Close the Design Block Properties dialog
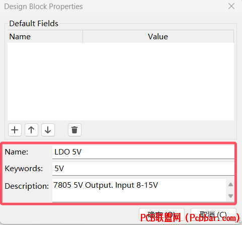 point(231,7)
